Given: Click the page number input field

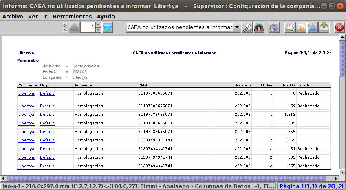Looking at the screenshot, I should 88,27.
